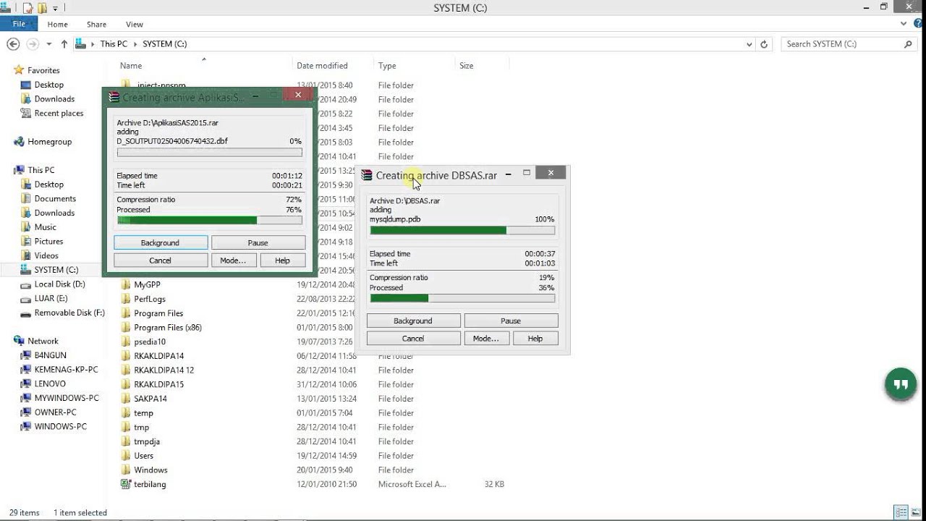The image size is (926, 521).
Task: Switch to the Home ribbon tab
Action: pyautogui.click(x=58, y=24)
